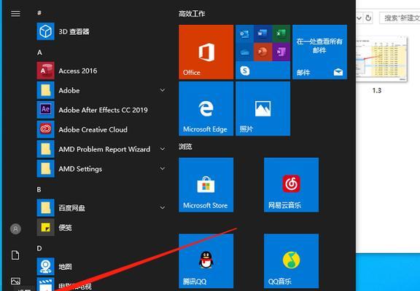Launch the 网易云音乐 tile
The image size is (420, 291).
[291, 185]
